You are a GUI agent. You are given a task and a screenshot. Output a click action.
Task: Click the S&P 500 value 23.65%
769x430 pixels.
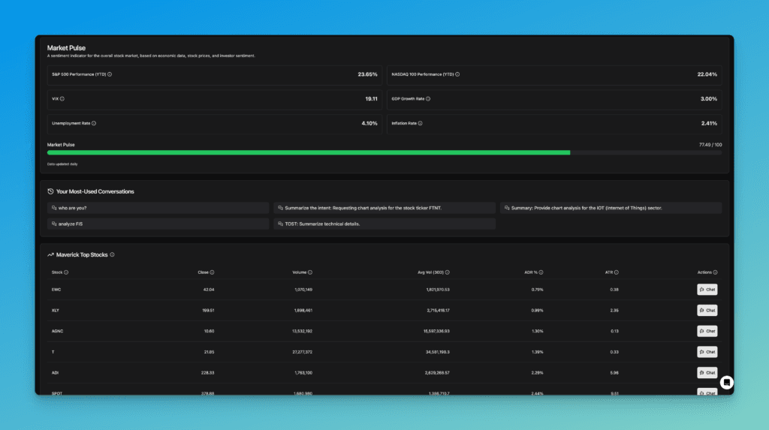pyautogui.click(x=367, y=74)
